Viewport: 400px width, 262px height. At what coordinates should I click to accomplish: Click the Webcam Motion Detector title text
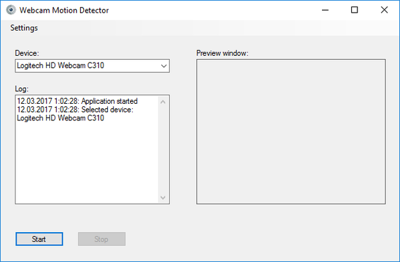[x=64, y=10]
